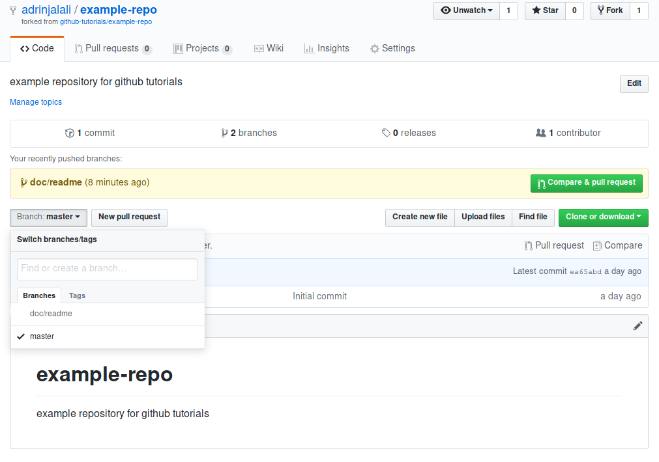The height and width of the screenshot is (462, 659).
Task: Click Create new file button
Action: (x=420, y=217)
